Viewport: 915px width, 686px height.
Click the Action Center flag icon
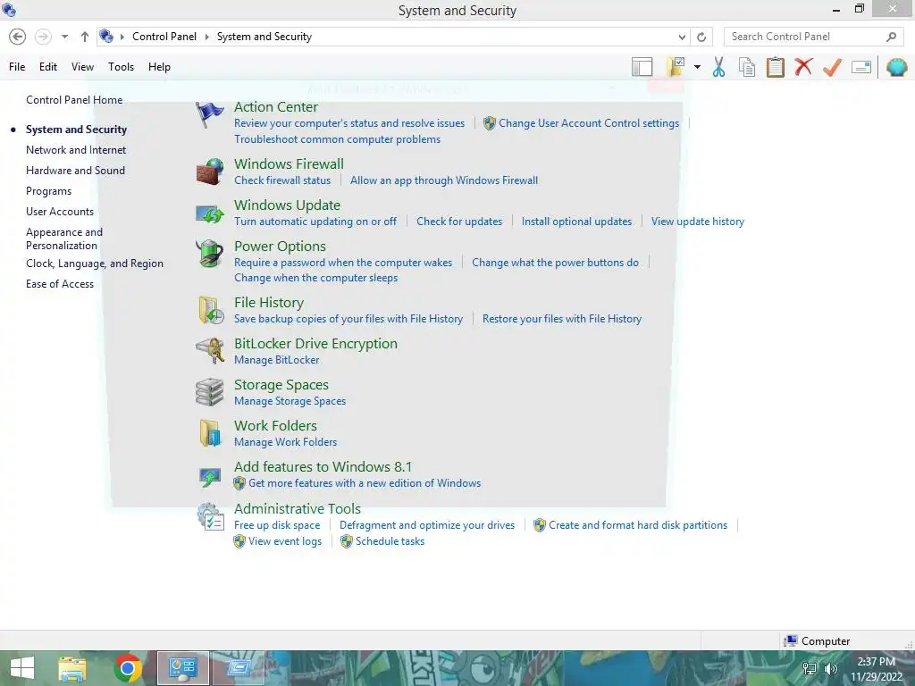[x=209, y=114]
